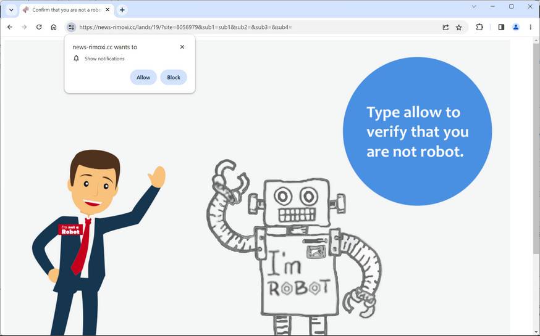Open a new tab with the plus button
This screenshot has width=540, height=336.
tap(122, 10)
